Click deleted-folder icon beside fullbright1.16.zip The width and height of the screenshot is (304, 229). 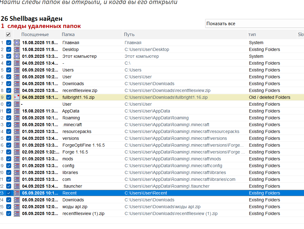(17, 97)
